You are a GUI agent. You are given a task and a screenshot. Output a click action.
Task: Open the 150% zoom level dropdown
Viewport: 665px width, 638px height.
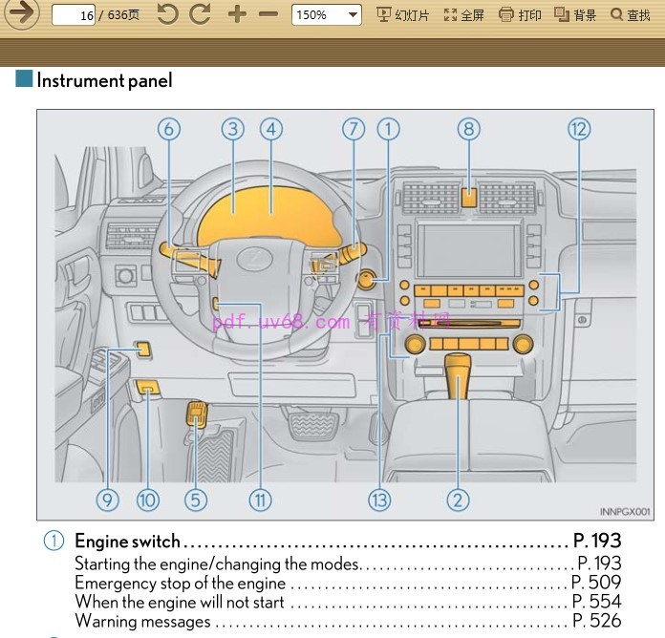[x=326, y=15]
